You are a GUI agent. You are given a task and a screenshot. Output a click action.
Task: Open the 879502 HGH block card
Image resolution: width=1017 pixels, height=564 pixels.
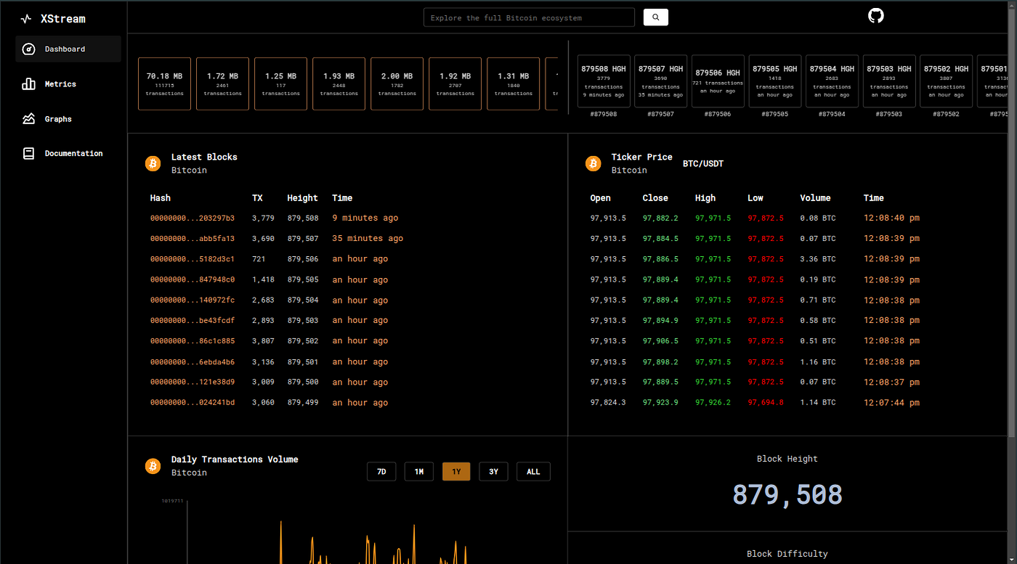click(947, 81)
